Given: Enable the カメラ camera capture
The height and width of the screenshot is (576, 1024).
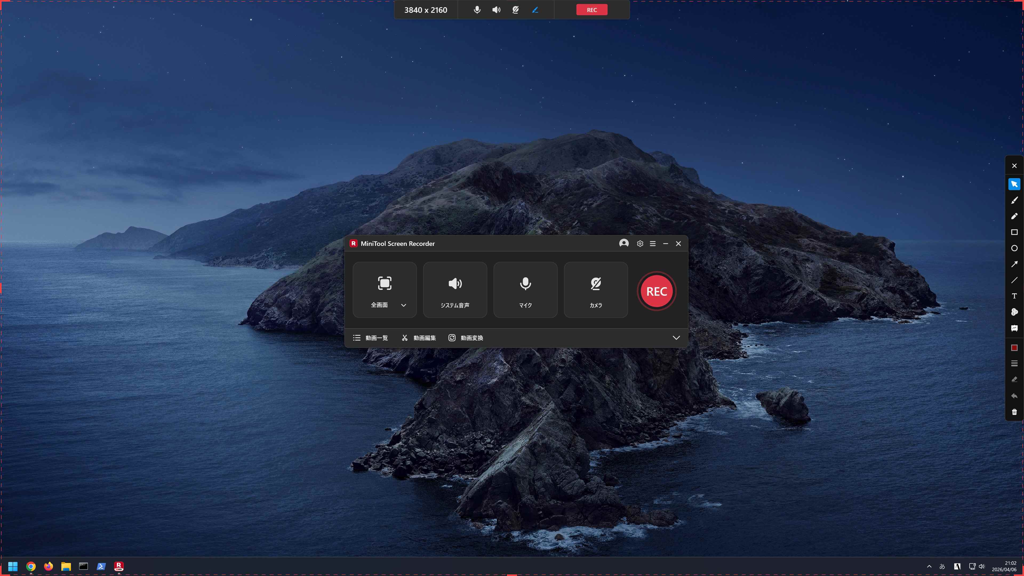Looking at the screenshot, I should pos(595,290).
